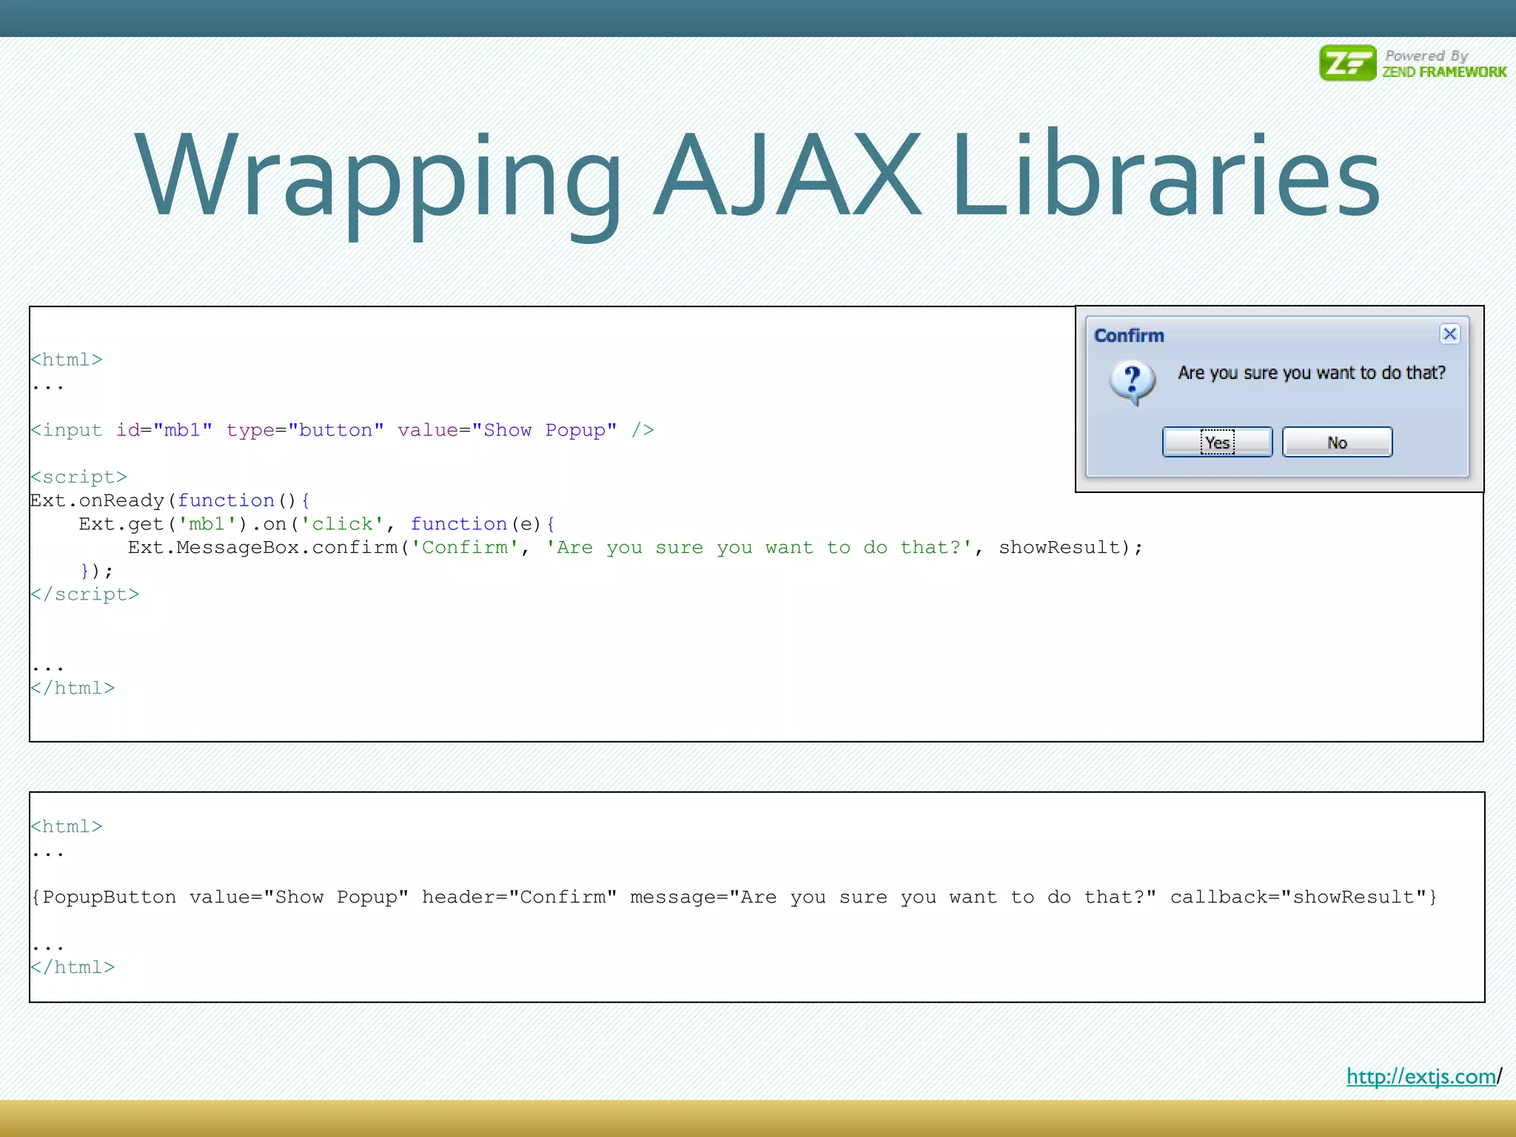1516x1137 pixels.
Task: Click the closing </html> in bottom box
Action: [x=73, y=967]
